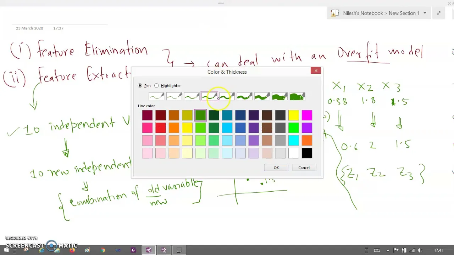Choose the seventh pen thickness option
This screenshot has width=454, height=255.
pos(262,96)
